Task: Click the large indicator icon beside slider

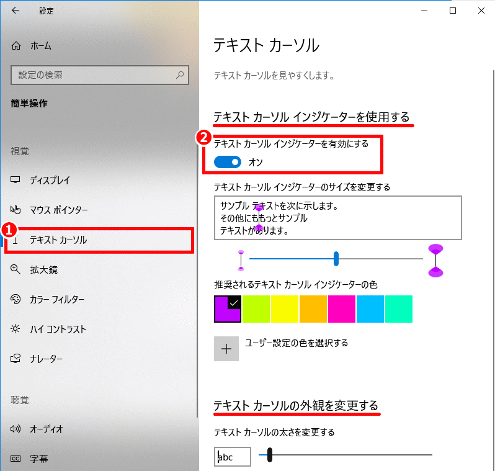Action: pos(435,261)
